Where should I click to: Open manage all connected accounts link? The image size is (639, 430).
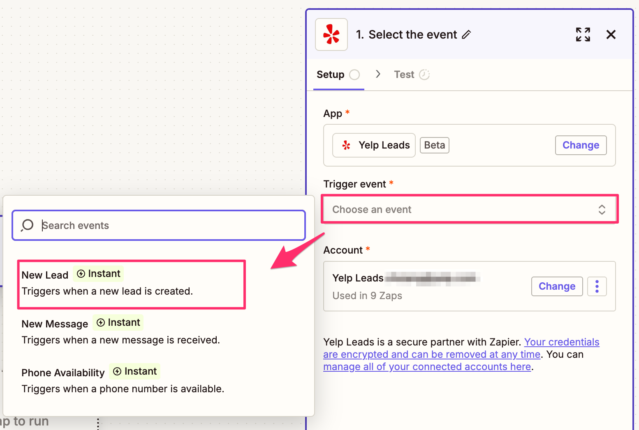[x=427, y=367]
